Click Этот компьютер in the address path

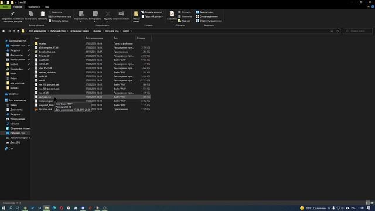37,31
